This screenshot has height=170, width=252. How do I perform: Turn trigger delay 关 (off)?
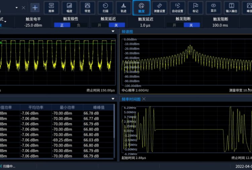coord(116,25)
